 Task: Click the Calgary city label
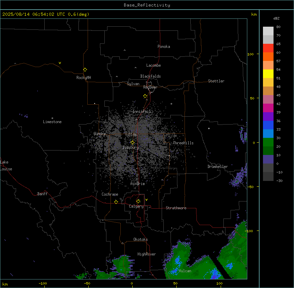pyautogui.click(x=136, y=206)
